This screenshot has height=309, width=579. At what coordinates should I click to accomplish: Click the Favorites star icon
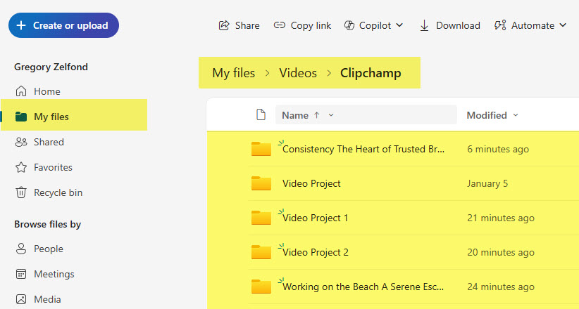coord(21,167)
